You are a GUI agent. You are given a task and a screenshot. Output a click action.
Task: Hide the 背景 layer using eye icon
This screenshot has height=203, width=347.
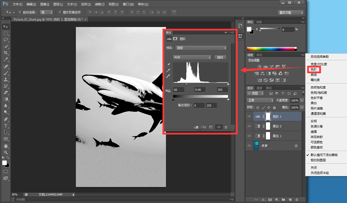click(x=249, y=145)
